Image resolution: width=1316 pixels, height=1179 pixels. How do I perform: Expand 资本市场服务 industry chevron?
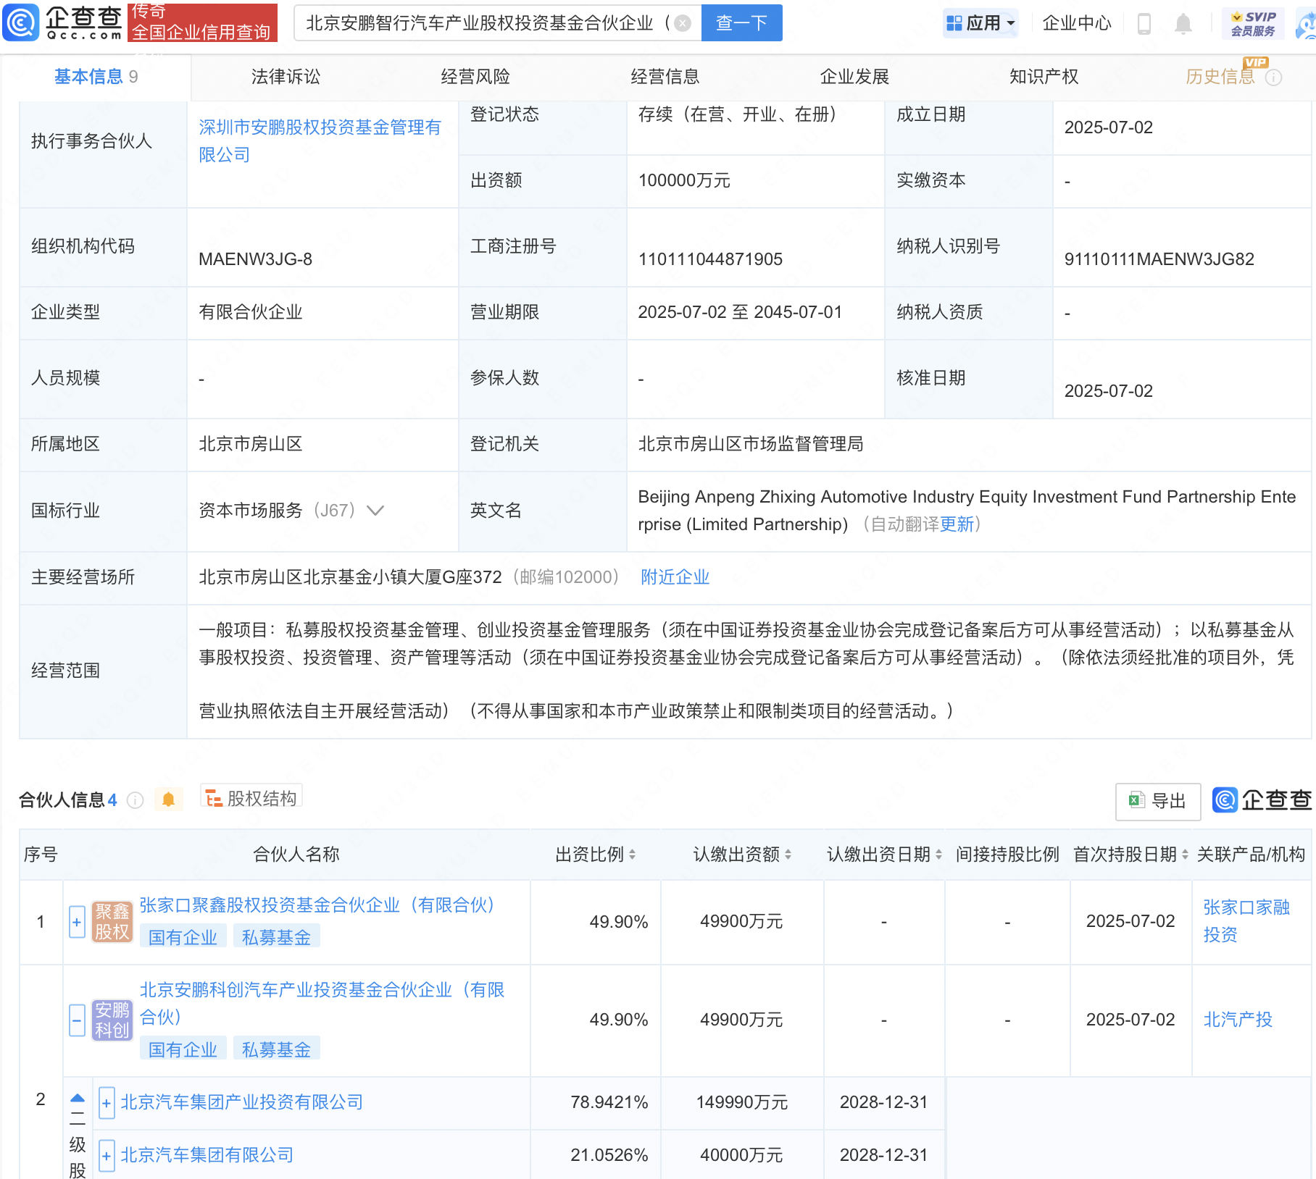coord(375,511)
